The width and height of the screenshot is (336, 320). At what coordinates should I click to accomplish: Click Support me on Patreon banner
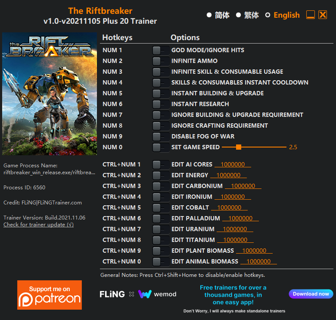pyautogui.click(x=50, y=295)
